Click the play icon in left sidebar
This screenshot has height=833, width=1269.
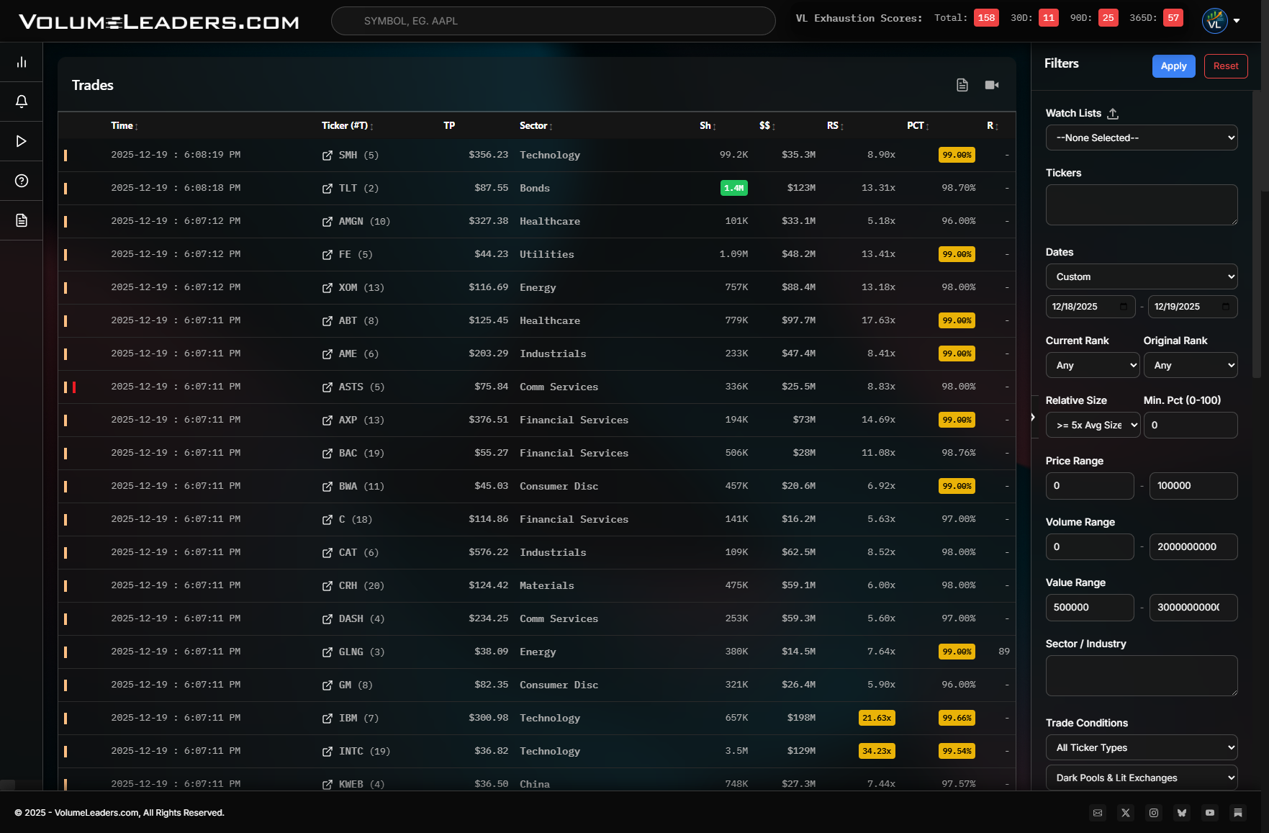coord(22,141)
